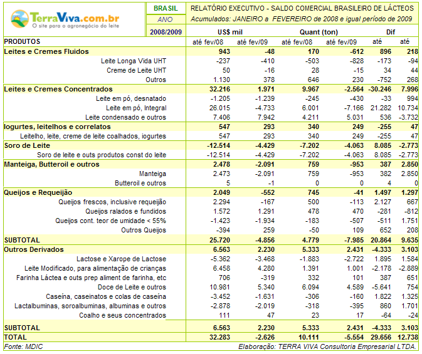This screenshot has width=422, height=354.
Task: Click Queijos cont. teor de umidade label
Action: [x=110, y=221]
